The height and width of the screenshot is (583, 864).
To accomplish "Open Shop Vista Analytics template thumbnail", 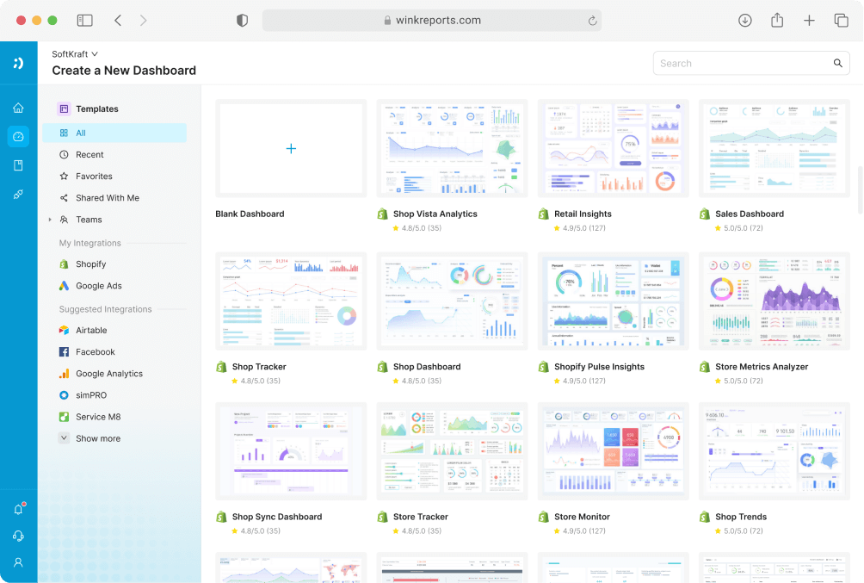I will 452,148.
